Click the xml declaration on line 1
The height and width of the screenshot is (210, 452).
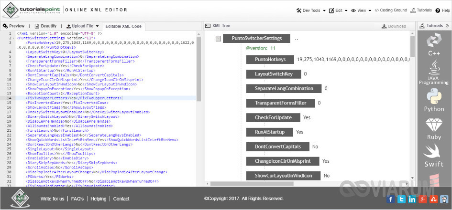pyautogui.click(x=59, y=33)
